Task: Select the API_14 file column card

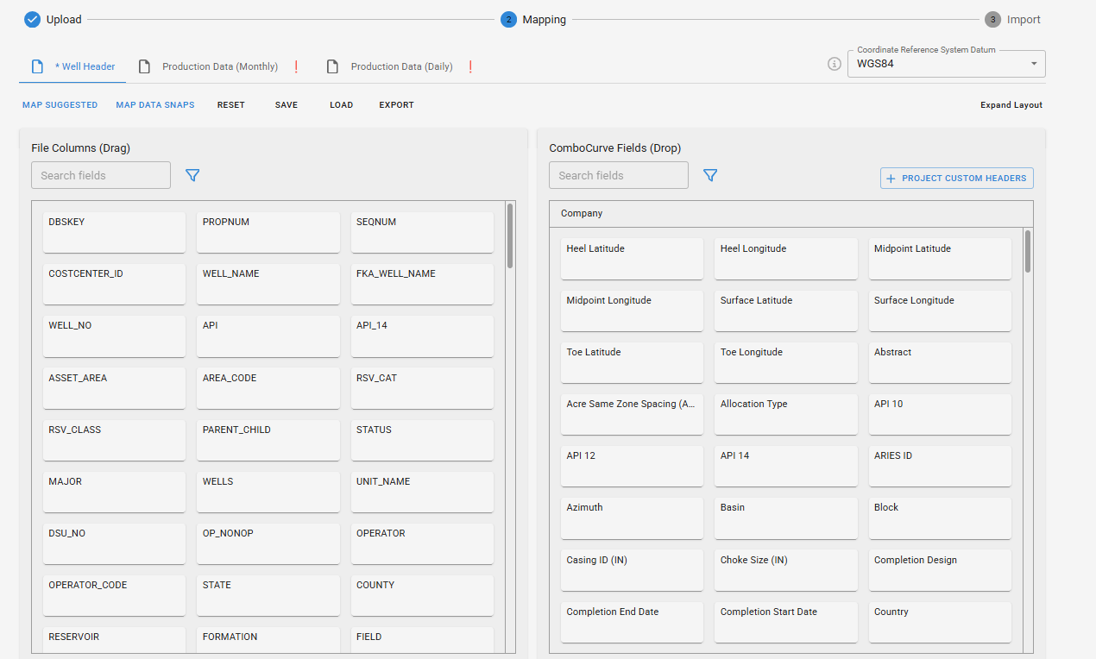Action: click(x=422, y=336)
